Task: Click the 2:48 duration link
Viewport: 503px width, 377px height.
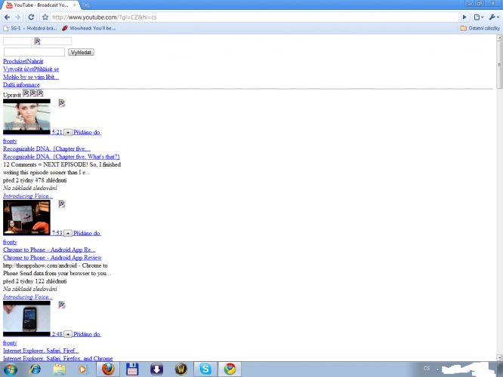Action: [57, 334]
